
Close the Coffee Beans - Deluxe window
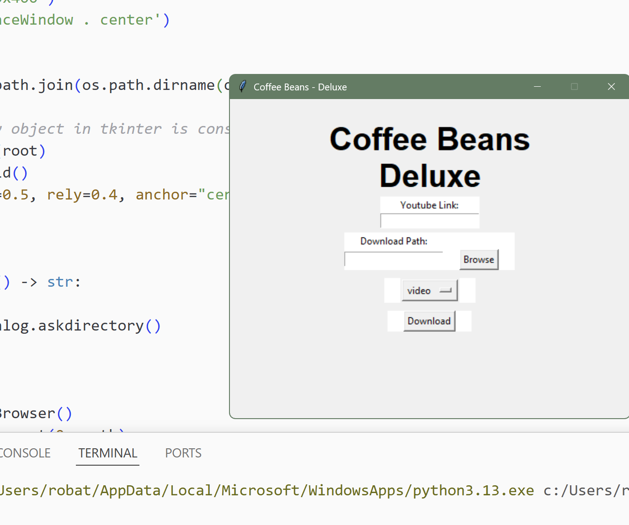click(x=611, y=87)
